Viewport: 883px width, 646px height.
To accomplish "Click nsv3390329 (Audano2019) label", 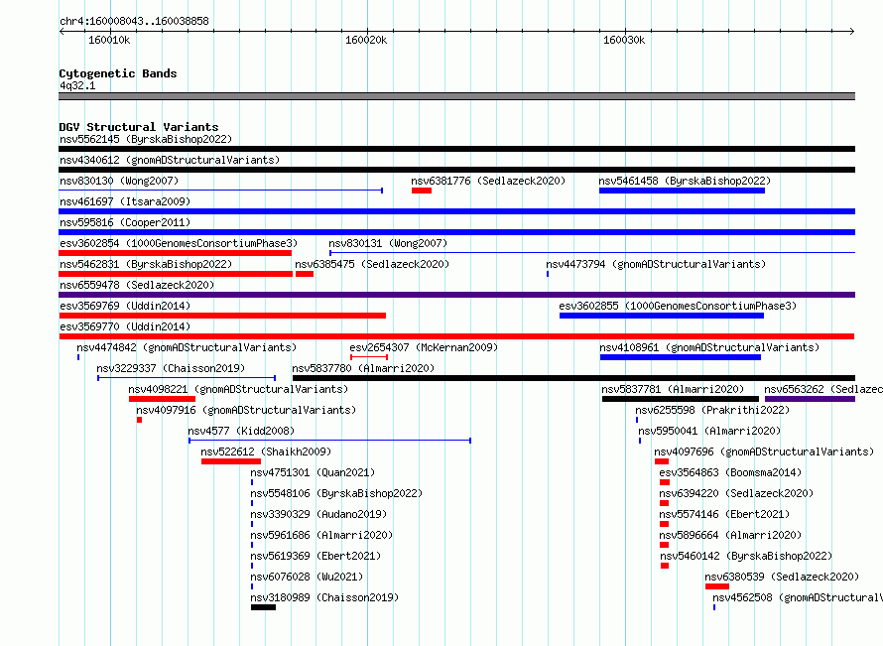I will coord(318,514).
